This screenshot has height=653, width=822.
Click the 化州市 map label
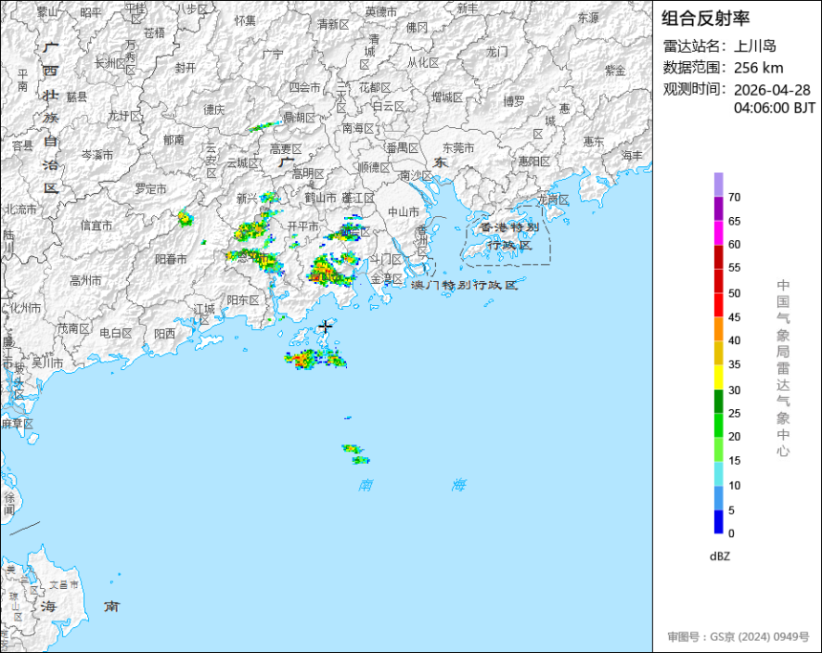(x=25, y=308)
